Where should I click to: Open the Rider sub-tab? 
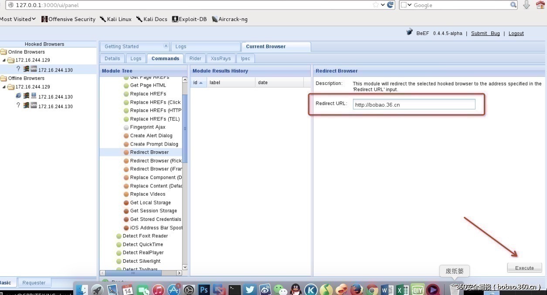point(195,58)
